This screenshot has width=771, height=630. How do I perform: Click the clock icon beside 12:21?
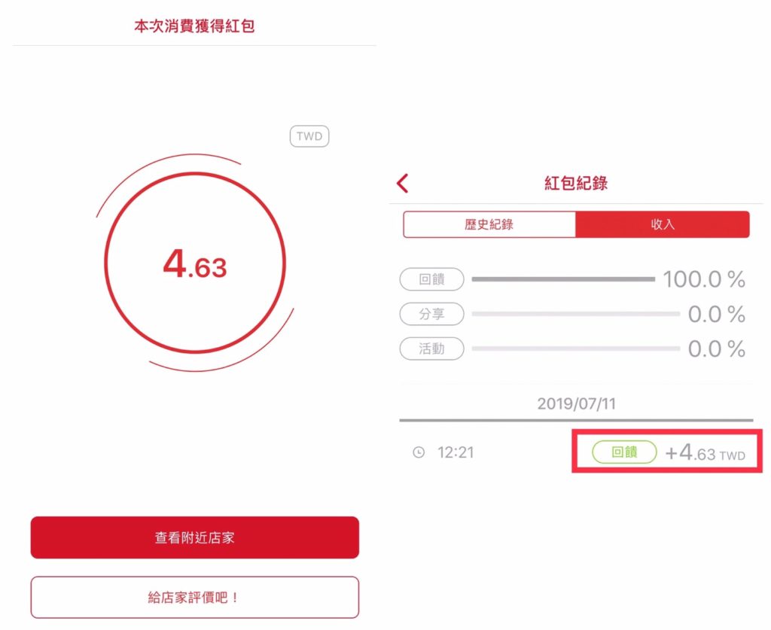pos(419,452)
